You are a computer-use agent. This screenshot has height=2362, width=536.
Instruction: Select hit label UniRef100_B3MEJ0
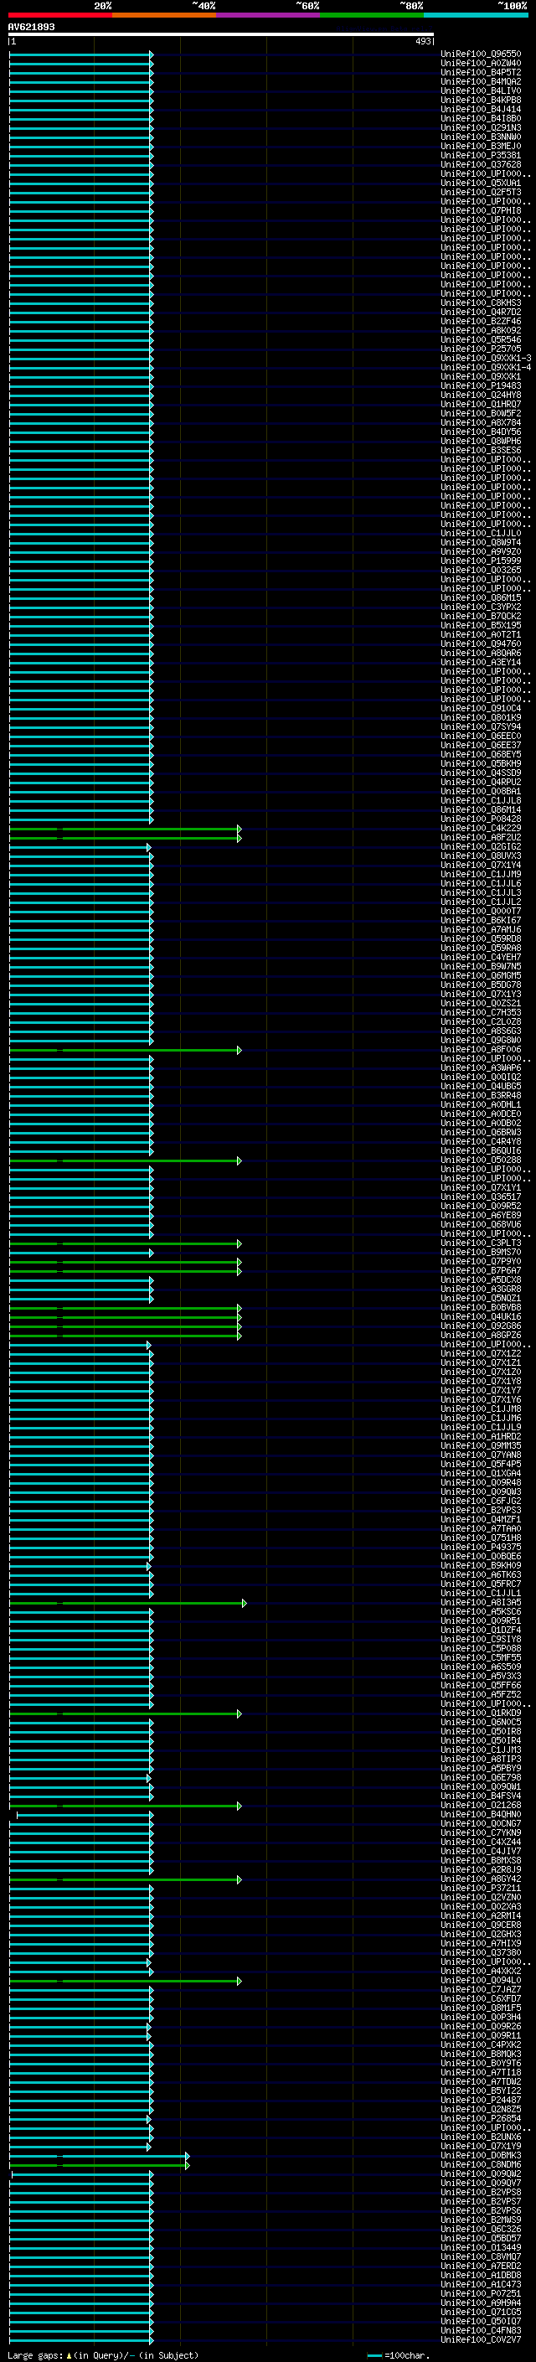[481, 146]
